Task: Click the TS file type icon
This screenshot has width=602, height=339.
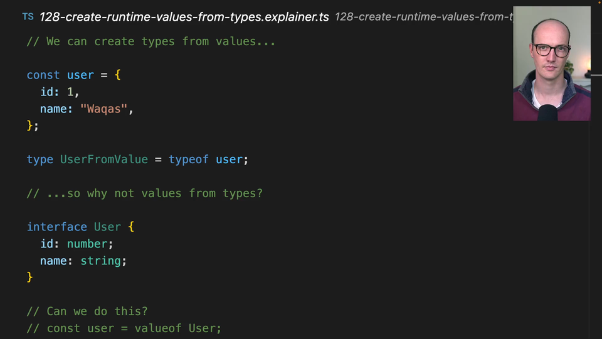Action: (28, 16)
